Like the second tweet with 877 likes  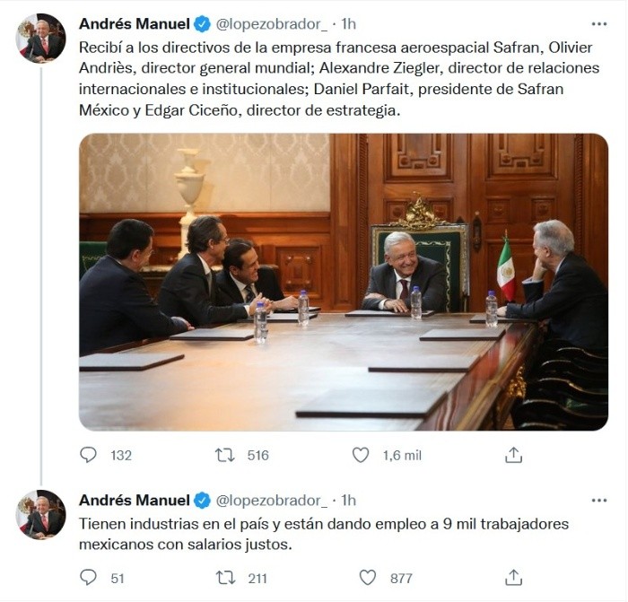tap(367, 578)
